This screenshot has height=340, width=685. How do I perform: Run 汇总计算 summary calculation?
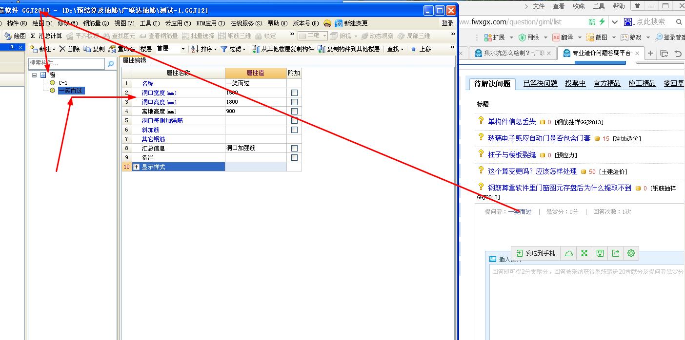[x=46, y=36]
